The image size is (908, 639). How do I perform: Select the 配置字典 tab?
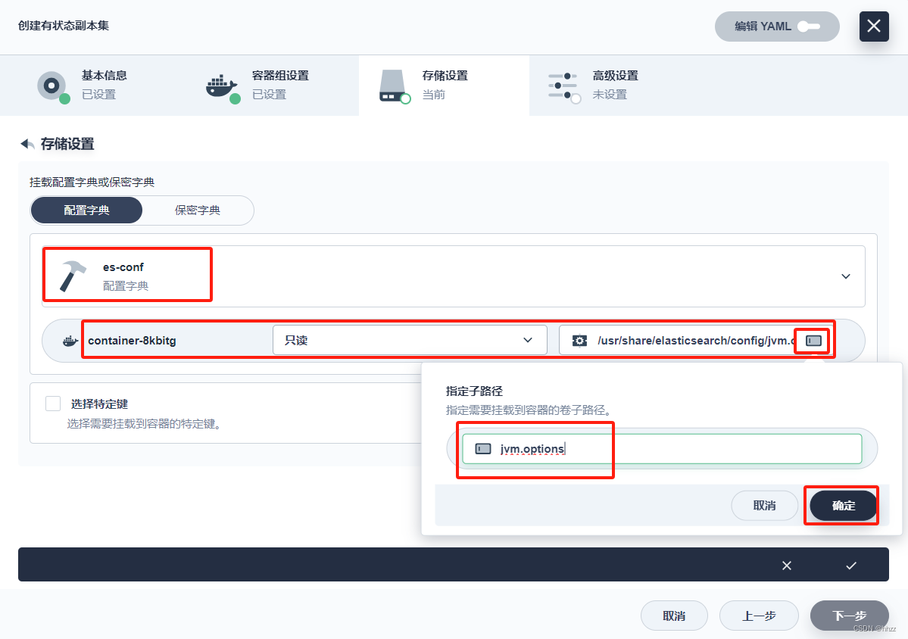pyautogui.click(x=86, y=210)
